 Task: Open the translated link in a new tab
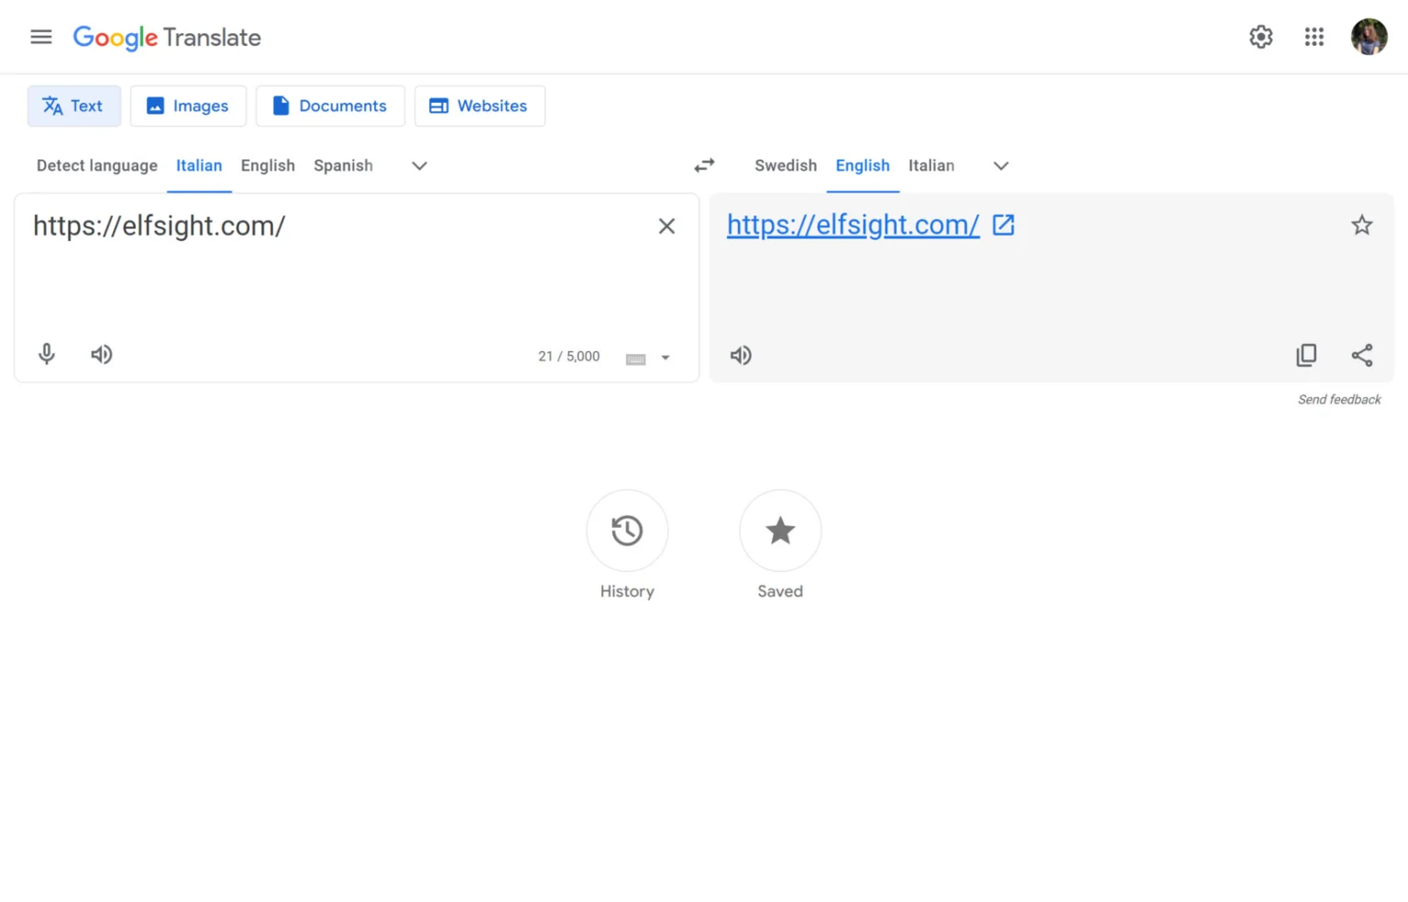pyautogui.click(x=1003, y=224)
